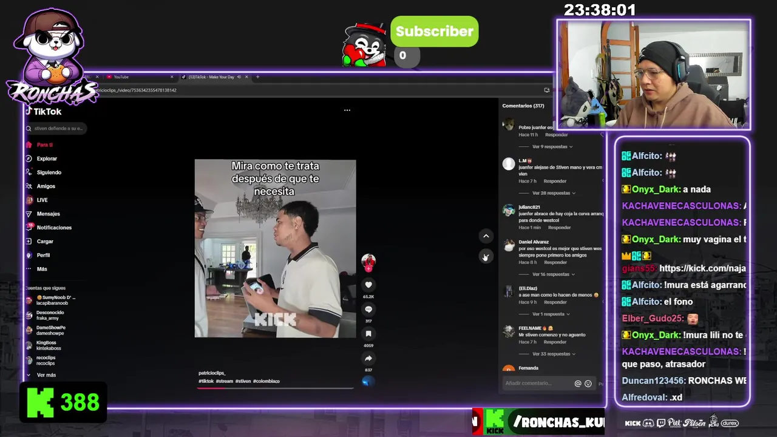This screenshot has height=437, width=777.
Task: Mute the TikTok tab audio icon
Action: pyautogui.click(x=239, y=77)
